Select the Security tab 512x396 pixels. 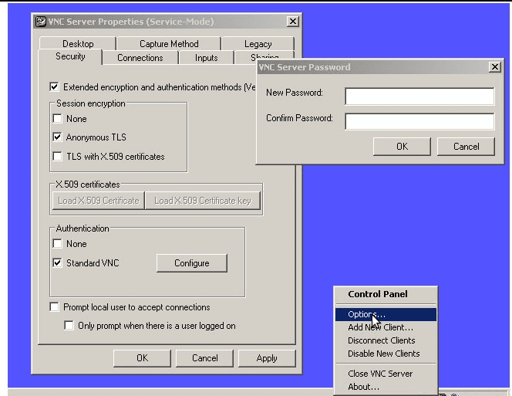coord(70,56)
